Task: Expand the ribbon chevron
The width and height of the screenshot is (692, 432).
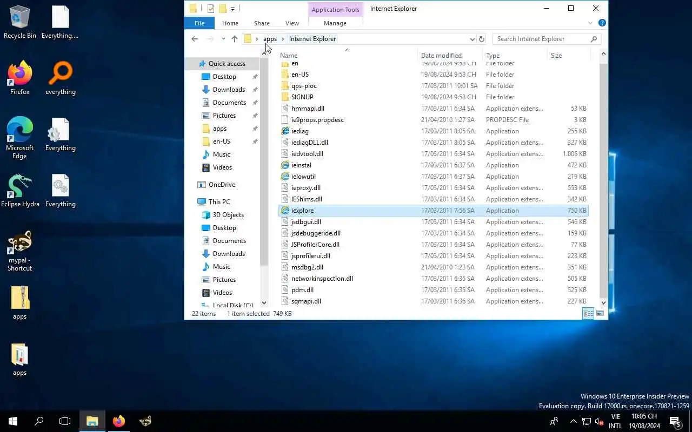Action: [590, 23]
